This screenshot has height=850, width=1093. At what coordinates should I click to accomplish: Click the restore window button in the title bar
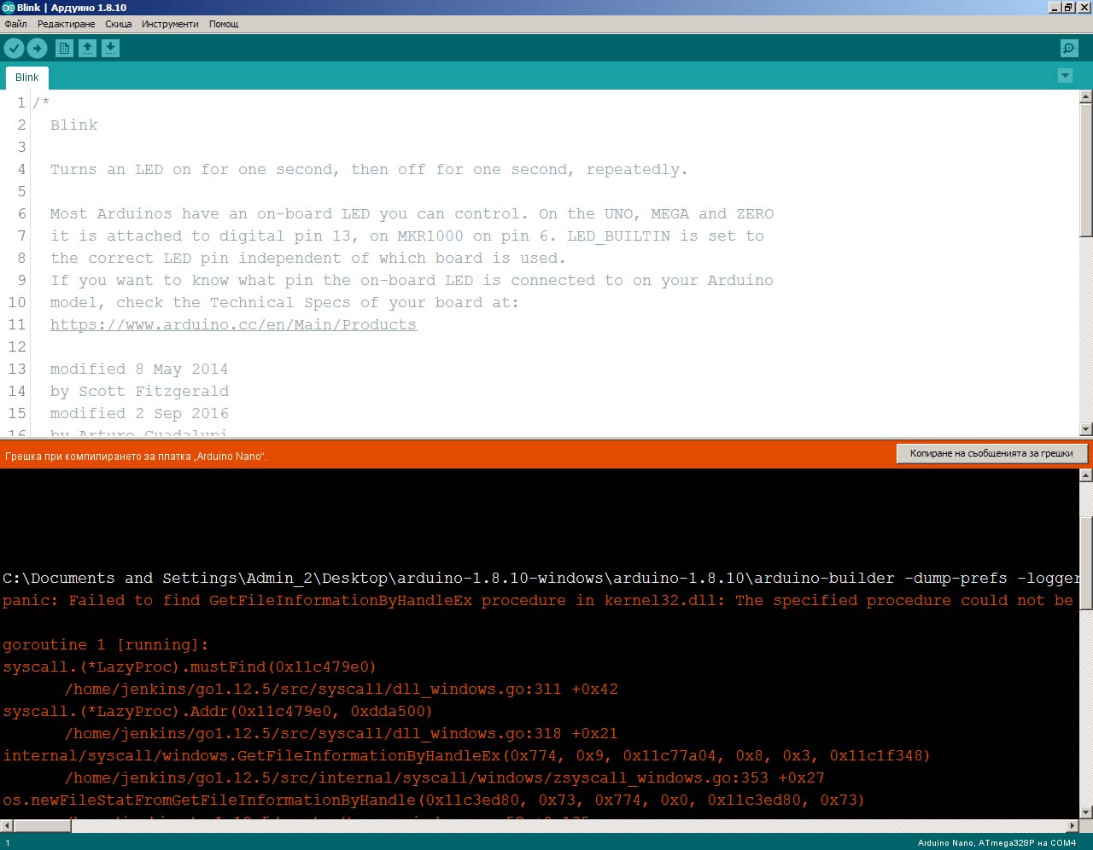[1068, 7]
